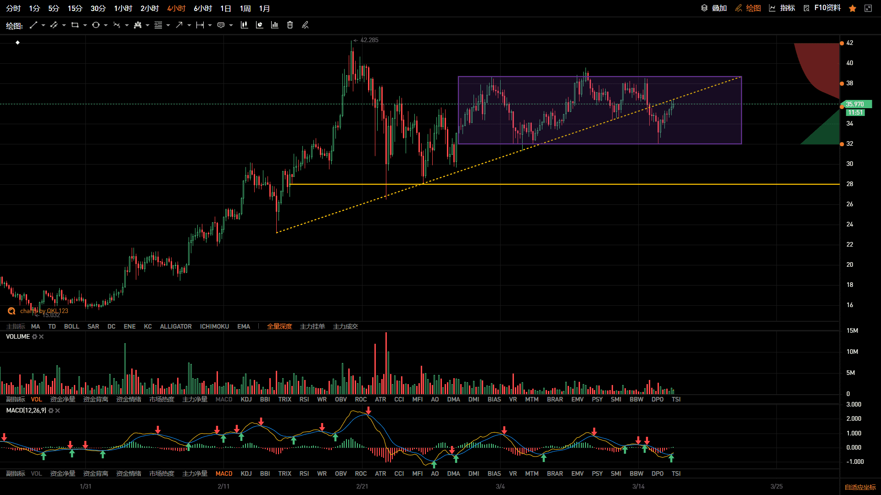Expand the measure tool dropdown arrow

tap(210, 25)
